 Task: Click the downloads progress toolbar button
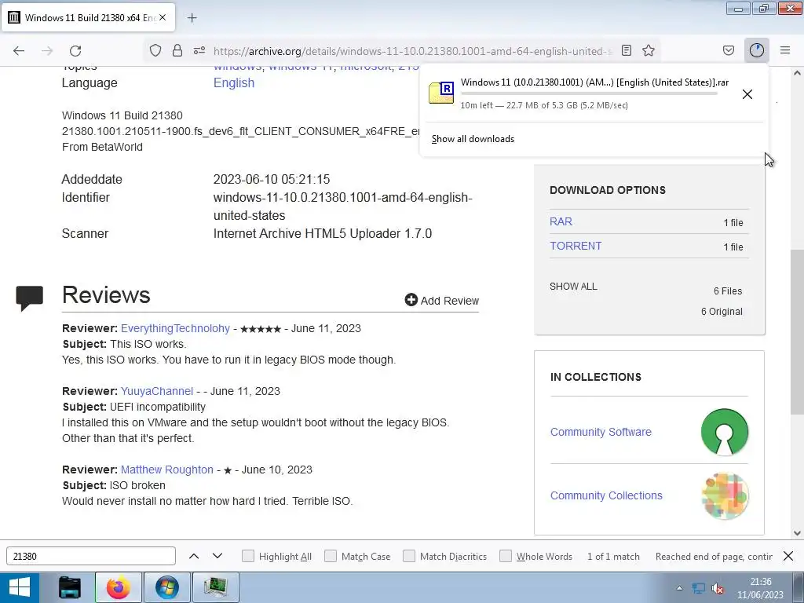click(757, 50)
